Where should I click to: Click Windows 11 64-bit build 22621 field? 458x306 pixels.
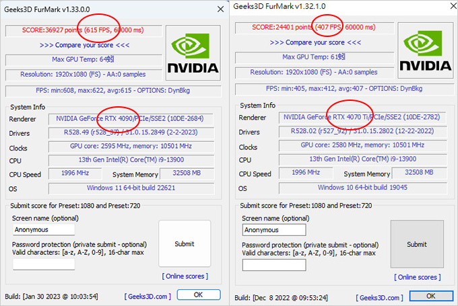(131, 188)
